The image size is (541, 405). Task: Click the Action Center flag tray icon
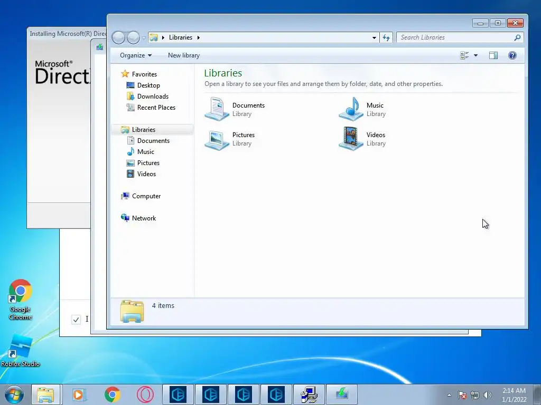pyautogui.click(x=462, y=395)
